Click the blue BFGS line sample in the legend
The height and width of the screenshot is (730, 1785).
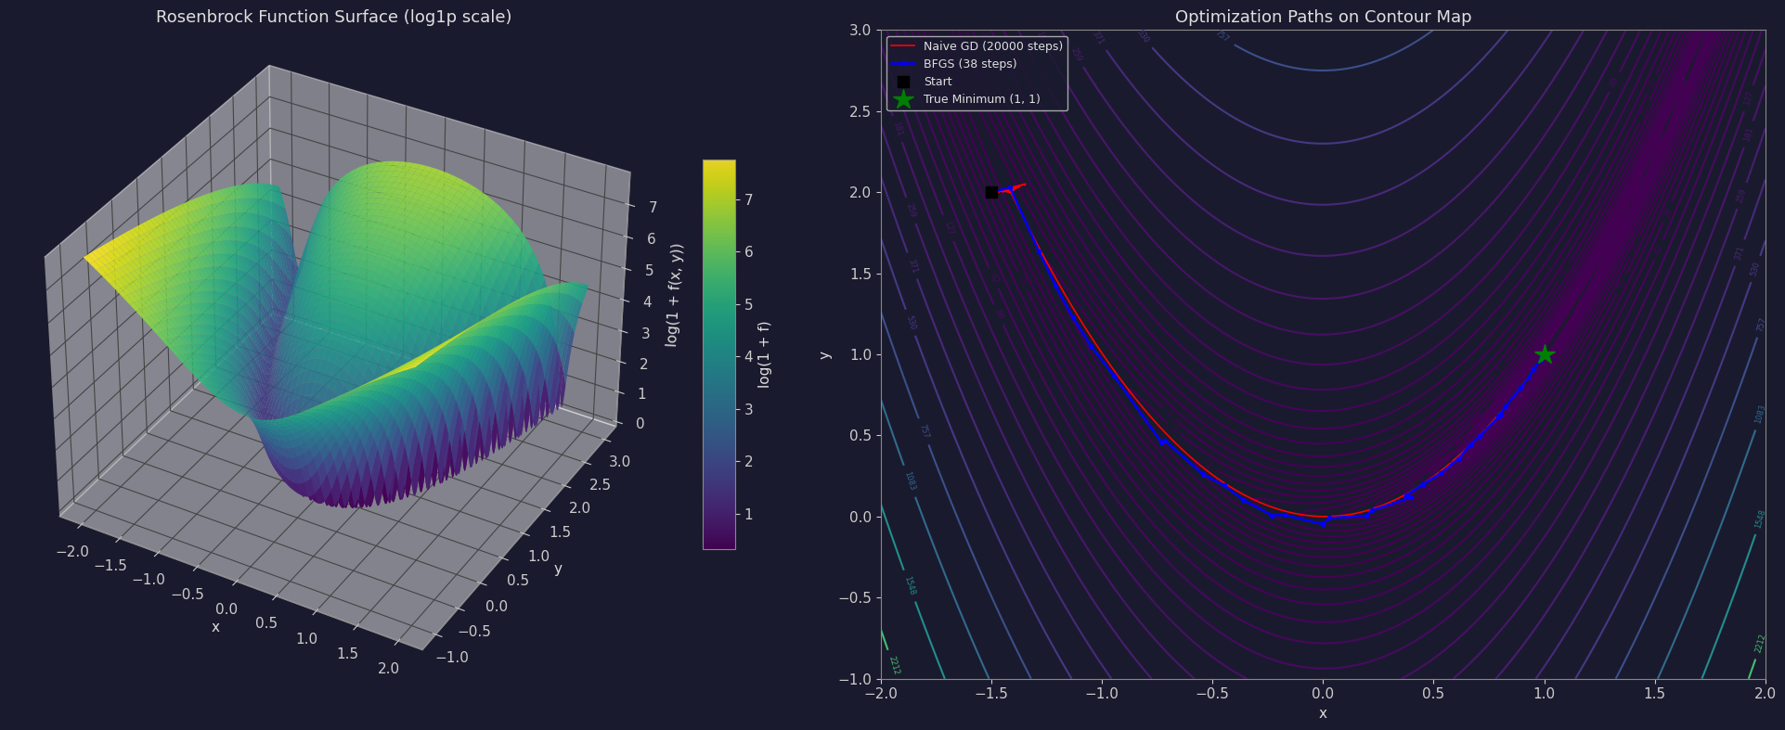(x=903, y=64)
